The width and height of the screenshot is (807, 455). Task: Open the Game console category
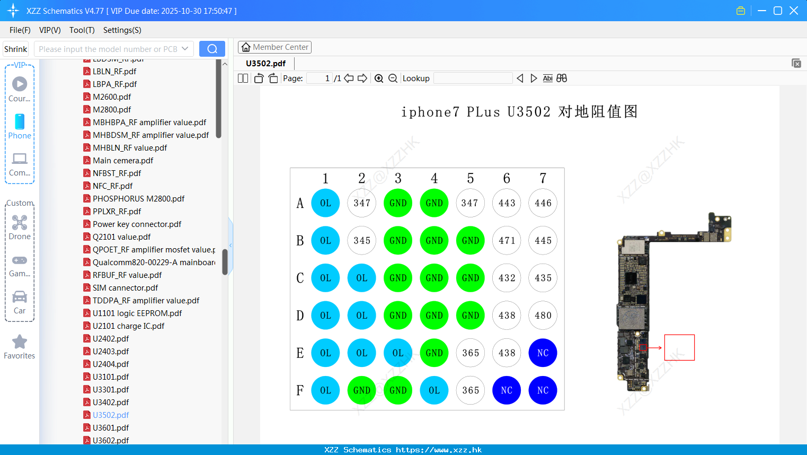coord(20,266)
